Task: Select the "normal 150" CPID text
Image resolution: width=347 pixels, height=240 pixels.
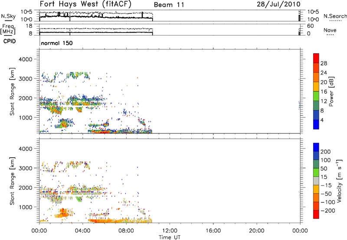Action: point(57,43)
